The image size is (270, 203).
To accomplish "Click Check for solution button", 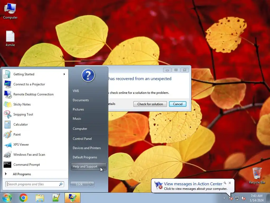I will click(150, 104).
